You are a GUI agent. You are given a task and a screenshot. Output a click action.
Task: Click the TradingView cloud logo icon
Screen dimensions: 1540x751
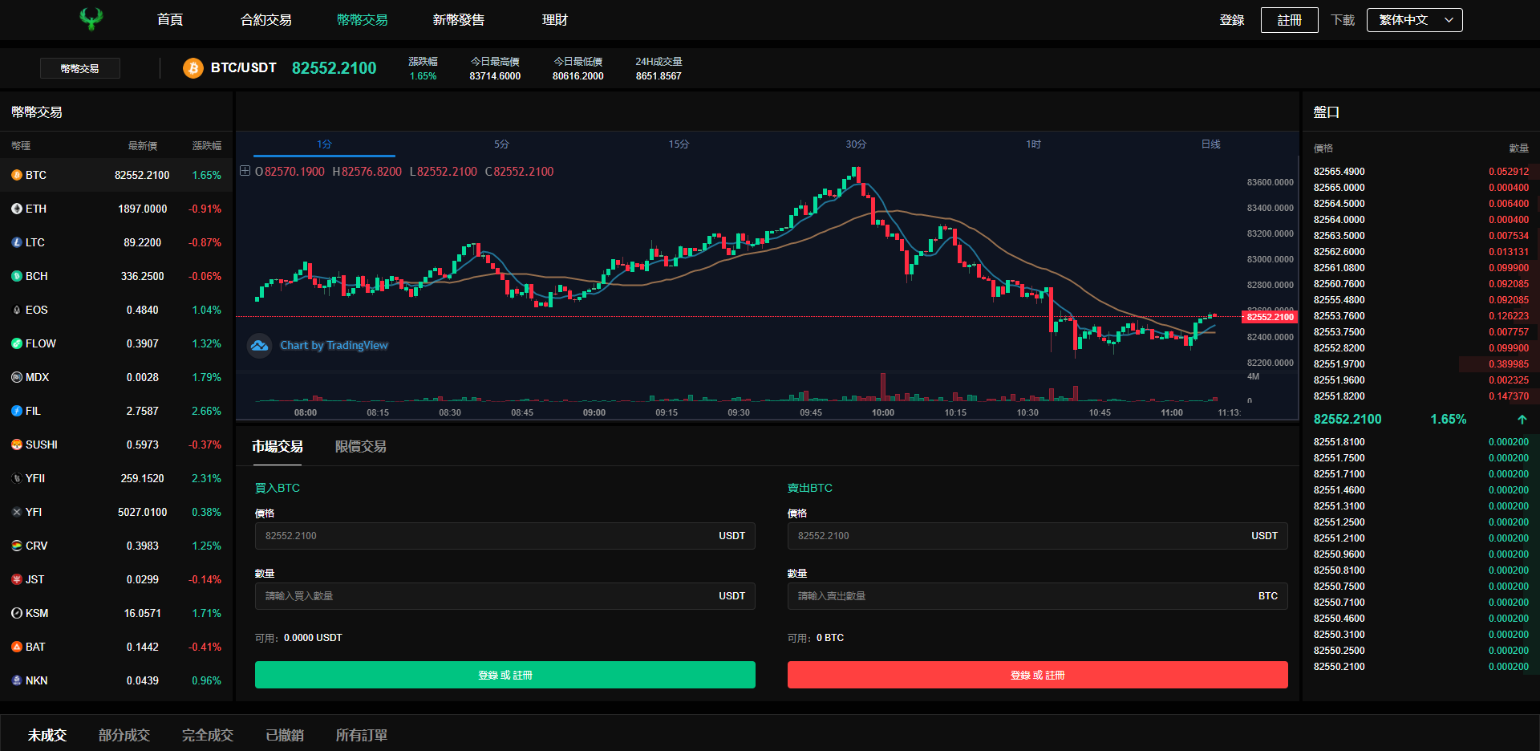click(259, 346)
